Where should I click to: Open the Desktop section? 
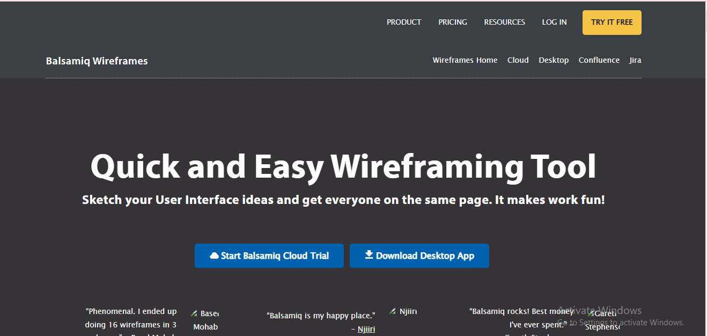pos(554,60)
